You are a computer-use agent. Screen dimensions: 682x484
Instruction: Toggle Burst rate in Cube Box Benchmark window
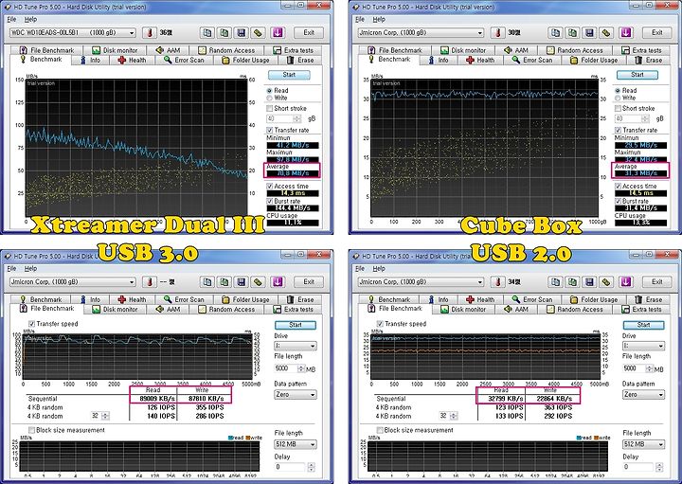(x=618, y=202)
